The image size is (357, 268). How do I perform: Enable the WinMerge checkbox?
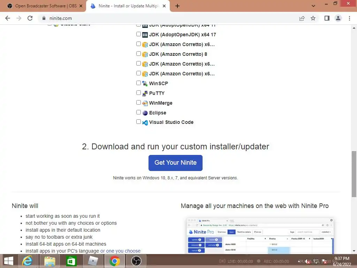pyautogui.click(x=138, y=103)
